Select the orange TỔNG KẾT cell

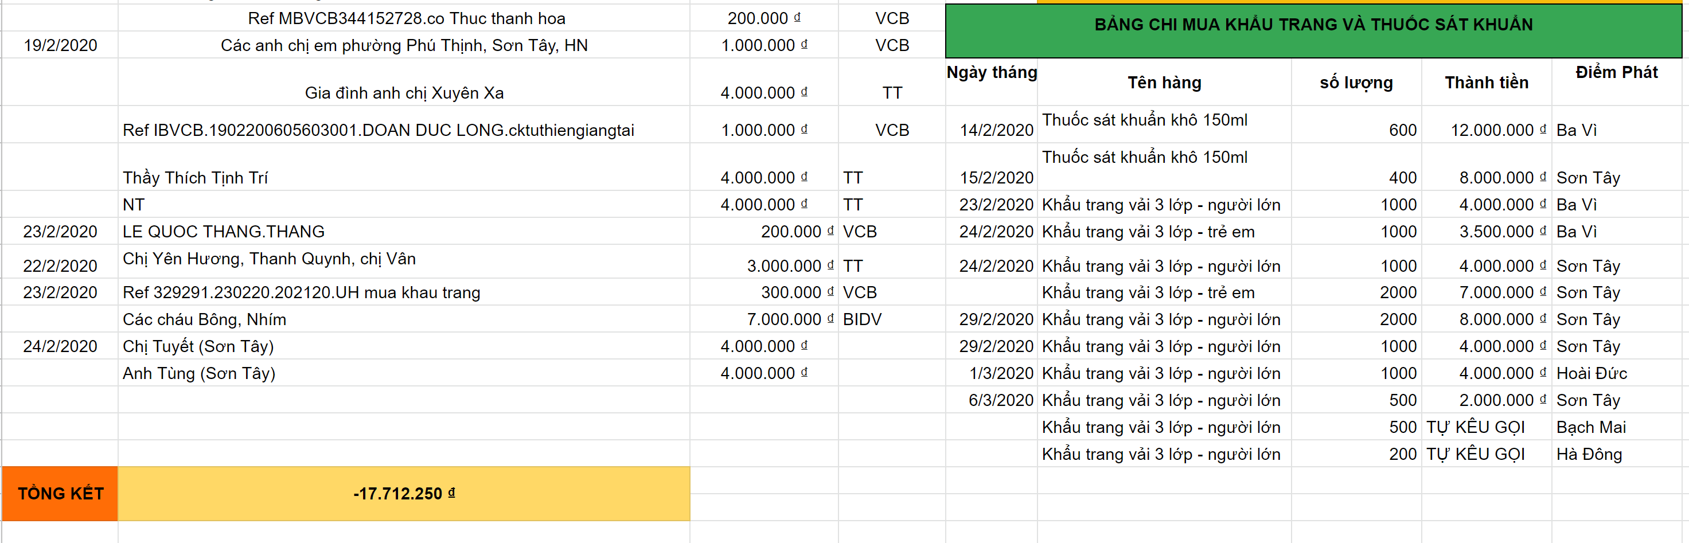point(60,493)
